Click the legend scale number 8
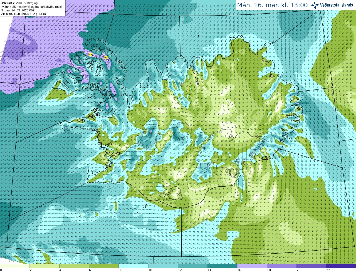The image size is (356, 272). coord(120,270)
